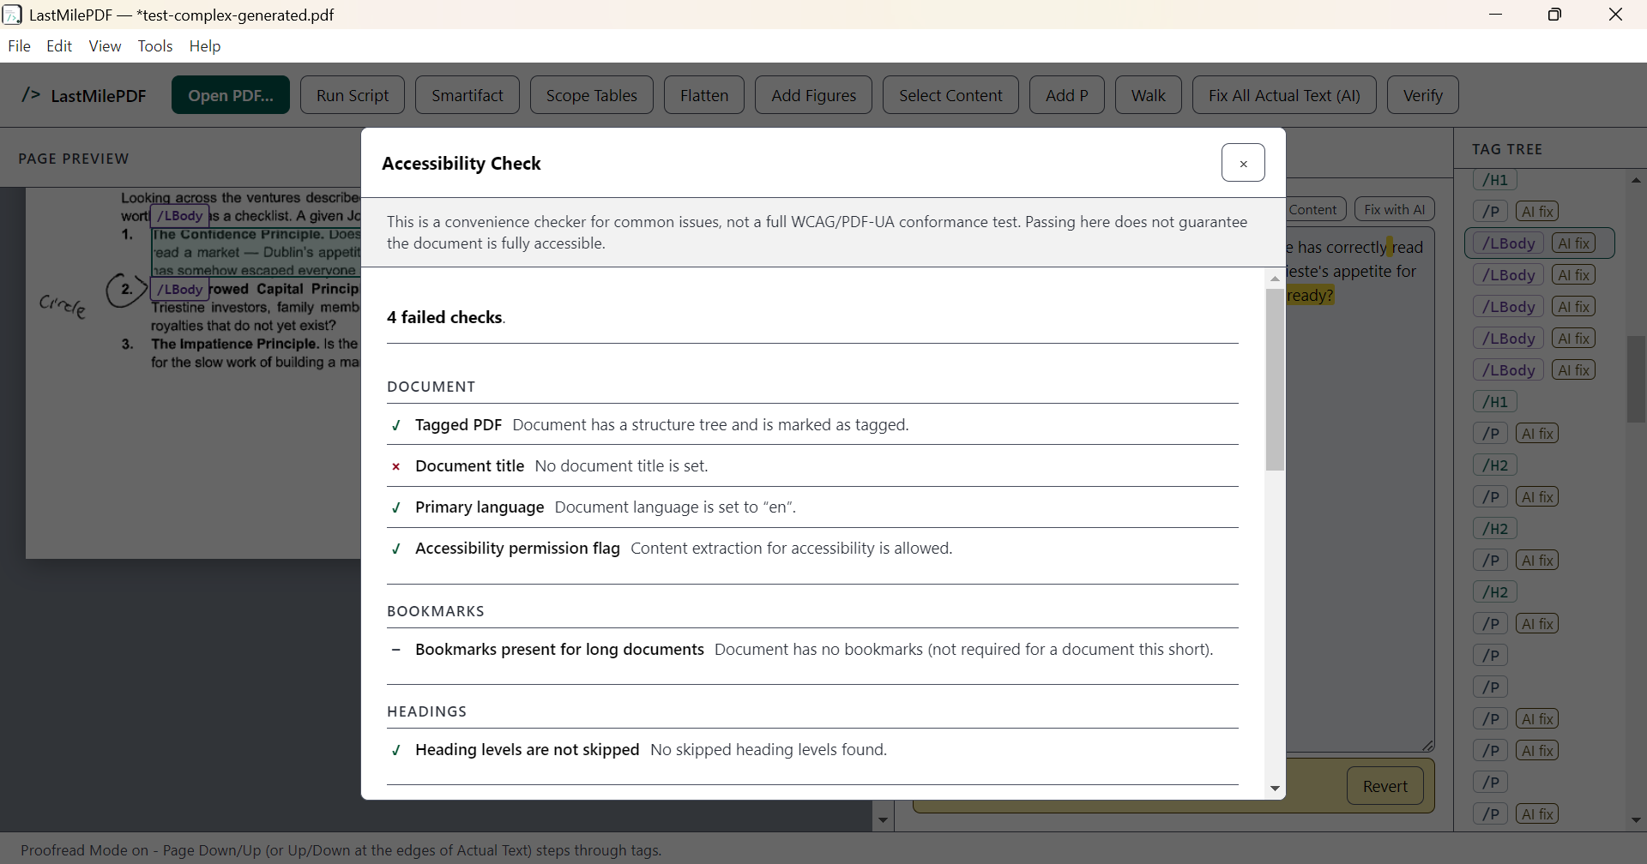
Task: Click the TAG TREE panel header
Action: coord(1507,149)
